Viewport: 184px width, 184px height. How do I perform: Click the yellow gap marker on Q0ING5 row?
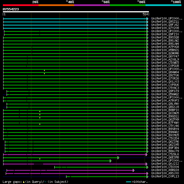pyautogui.click(x=40, y=115)
